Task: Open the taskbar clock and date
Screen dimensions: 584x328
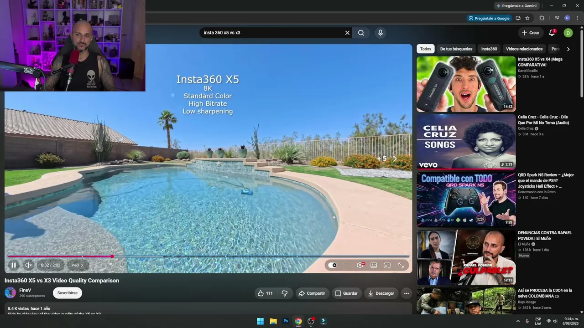Action: tap(571, 321)
